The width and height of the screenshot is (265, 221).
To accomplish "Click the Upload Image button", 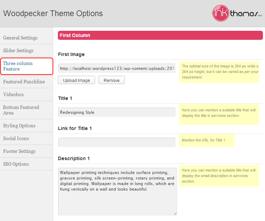I will pyautogui.click(x=77, y=80).
